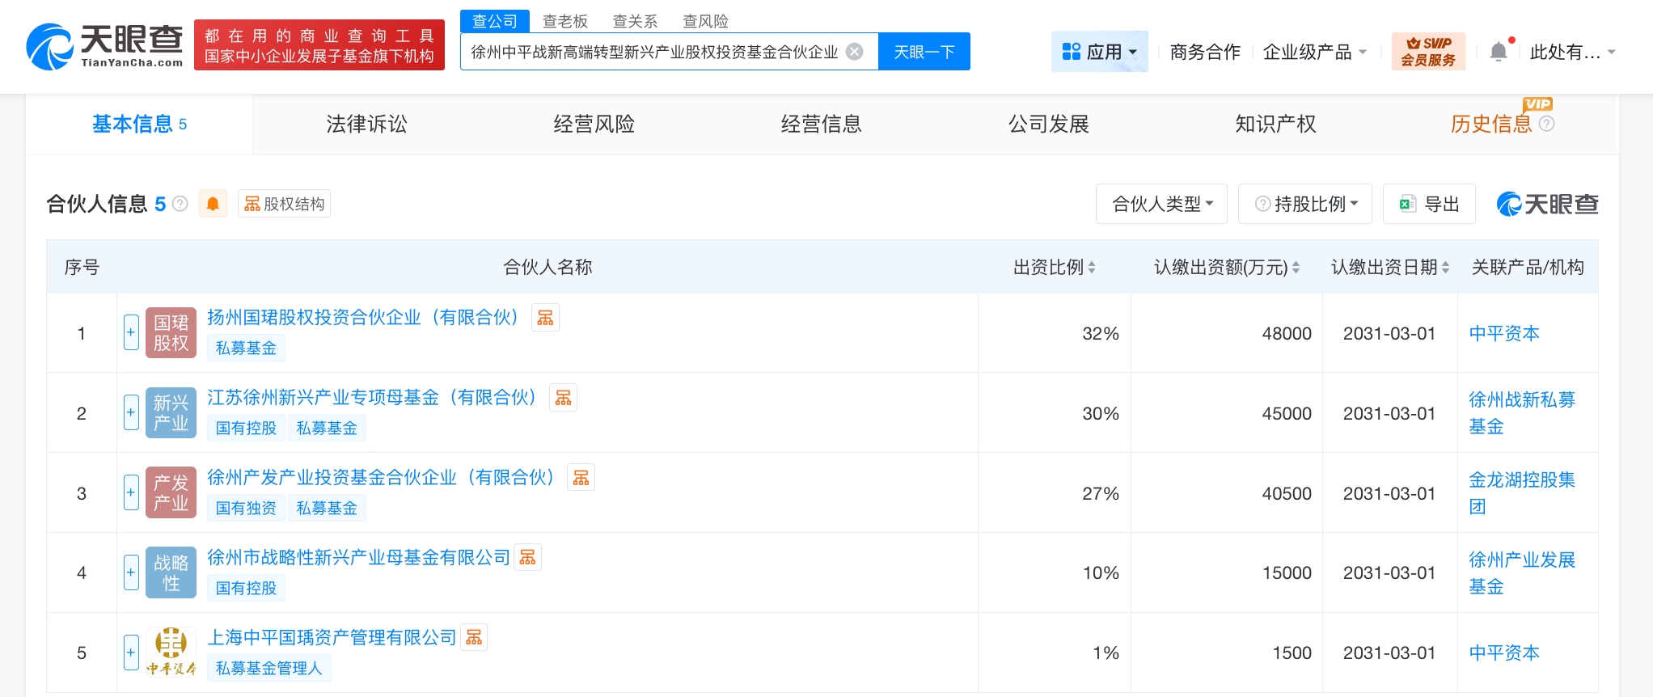The image size is (1653, 697).
Task: Open the 徐州市战略性新兴产业母基金有限公司 link
Action: tap(358, 558)
